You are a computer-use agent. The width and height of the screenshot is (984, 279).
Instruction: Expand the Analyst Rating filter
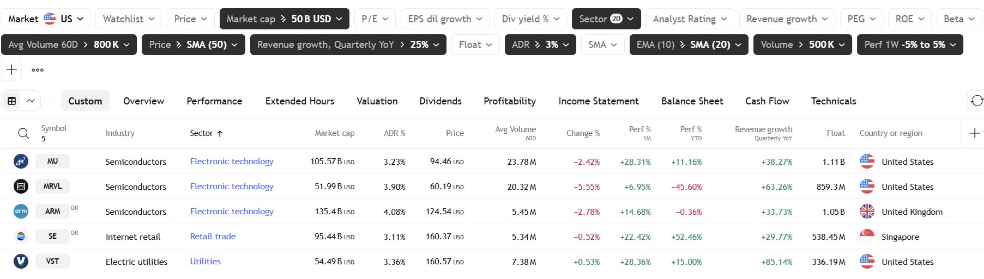(690, 19)
